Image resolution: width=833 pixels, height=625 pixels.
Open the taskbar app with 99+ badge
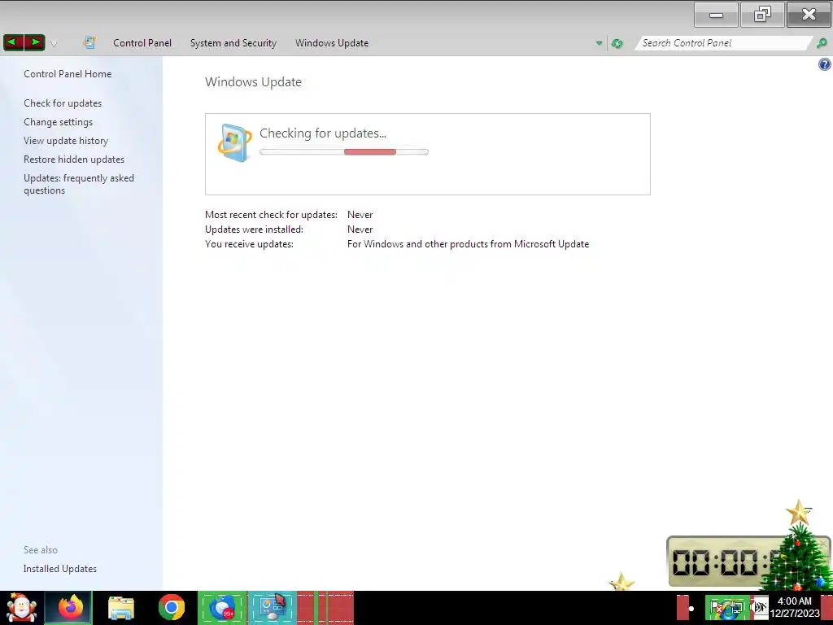click(x=223, y=608)
